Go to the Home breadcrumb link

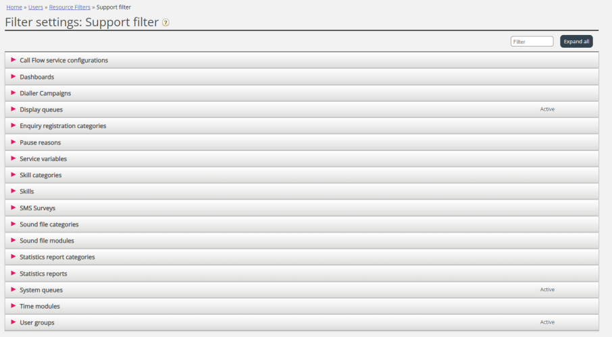pyautogui.click(x=14, y=7)
